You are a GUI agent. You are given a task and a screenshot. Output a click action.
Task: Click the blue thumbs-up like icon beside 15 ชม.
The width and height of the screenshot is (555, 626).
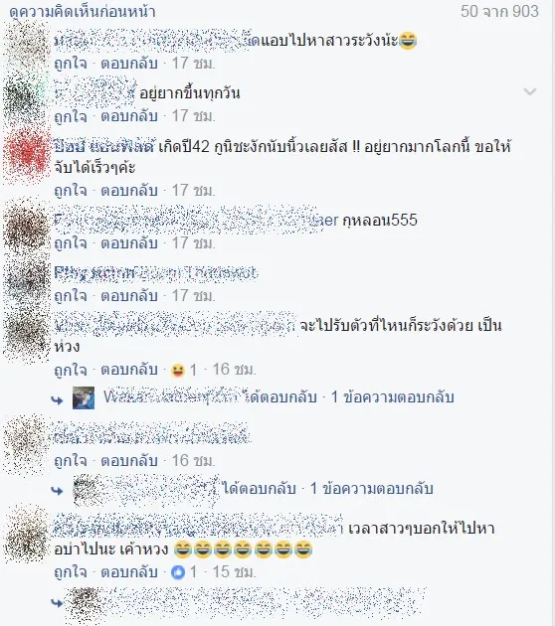click(x=178, y=573)
